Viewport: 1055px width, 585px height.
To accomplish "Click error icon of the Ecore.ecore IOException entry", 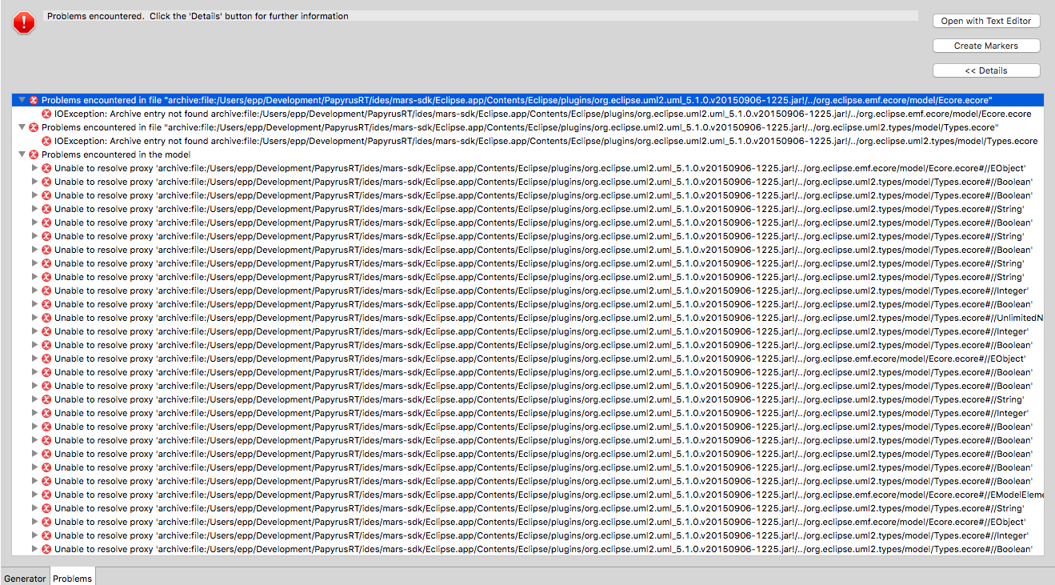I will click(x=46, y=114).
